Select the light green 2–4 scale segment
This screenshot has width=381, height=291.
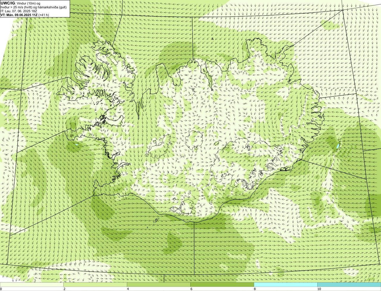(x=95, y=284)
